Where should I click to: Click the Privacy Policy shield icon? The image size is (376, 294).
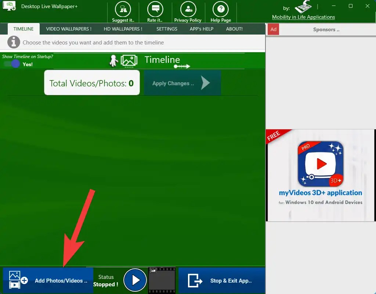tap(188, 8)
